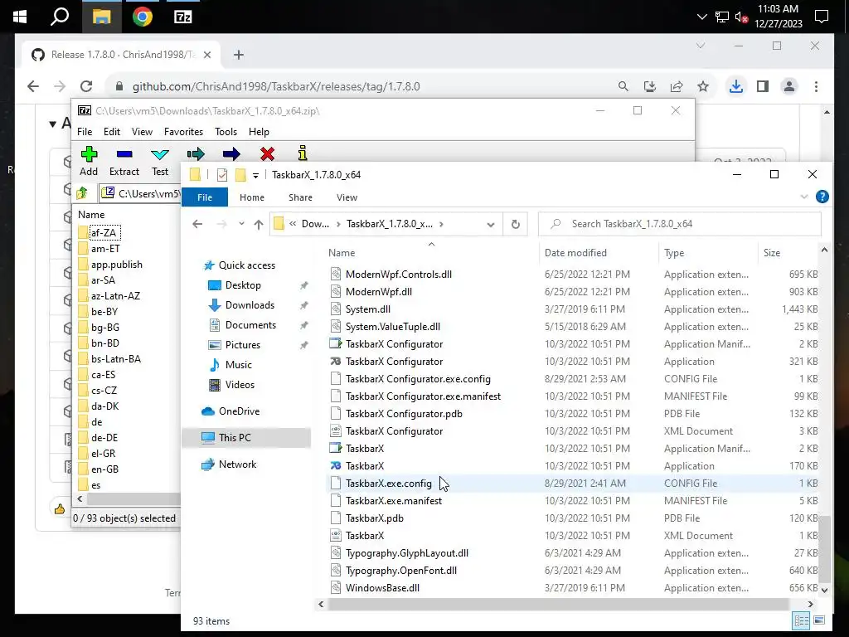This screenshot has width=849, height=637.
Task: Open 7-Zip from the taskbar
Action: (183, 17)
